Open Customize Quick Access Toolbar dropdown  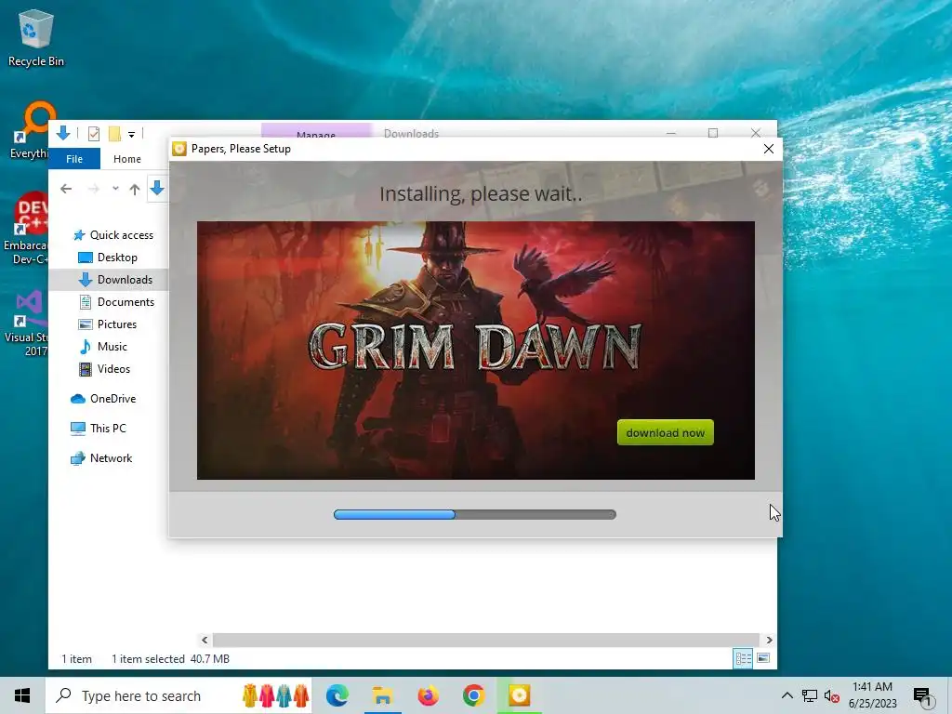(x=131, y=134)
